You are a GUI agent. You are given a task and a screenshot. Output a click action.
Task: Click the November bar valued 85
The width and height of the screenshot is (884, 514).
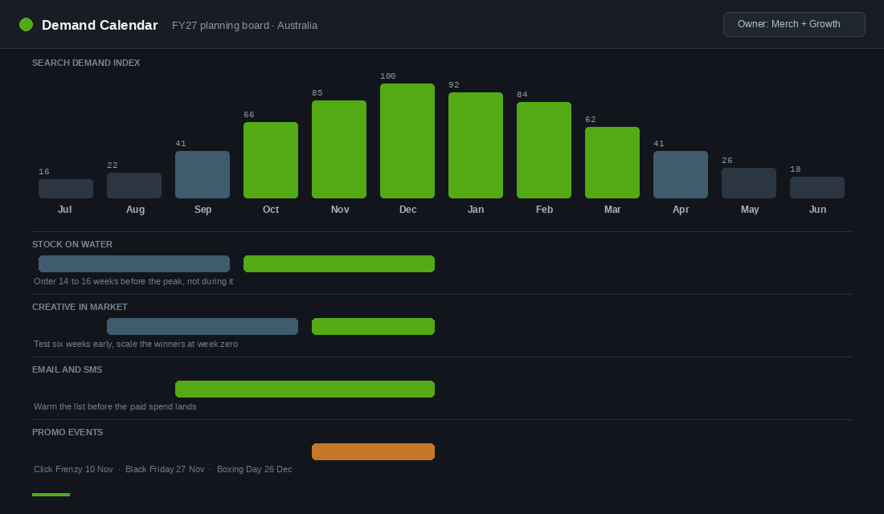[339, 149]
